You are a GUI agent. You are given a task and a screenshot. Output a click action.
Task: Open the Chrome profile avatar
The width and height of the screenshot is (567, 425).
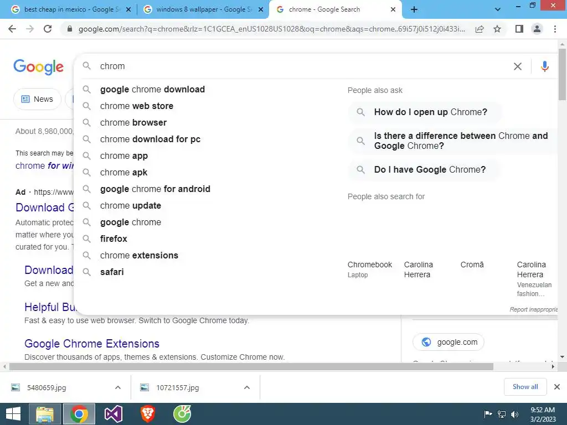537,29
